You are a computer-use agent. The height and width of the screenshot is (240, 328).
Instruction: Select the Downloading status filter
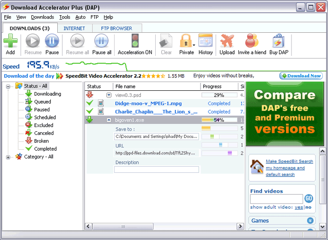click(48, 94)
